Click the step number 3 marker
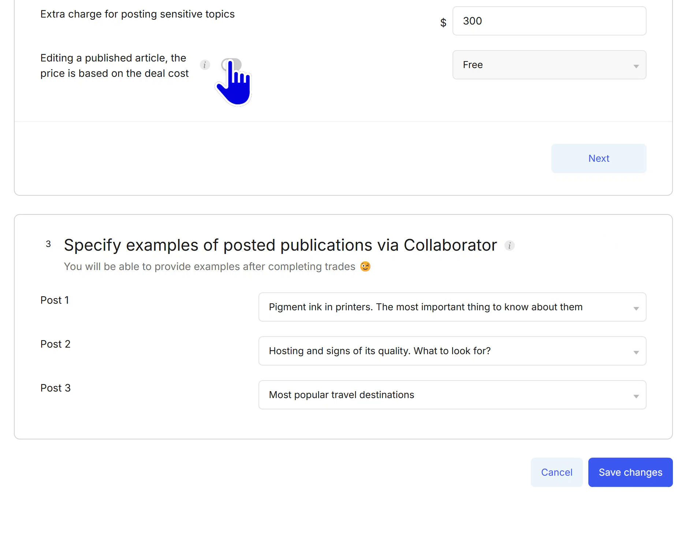 (x=48, y=244)
